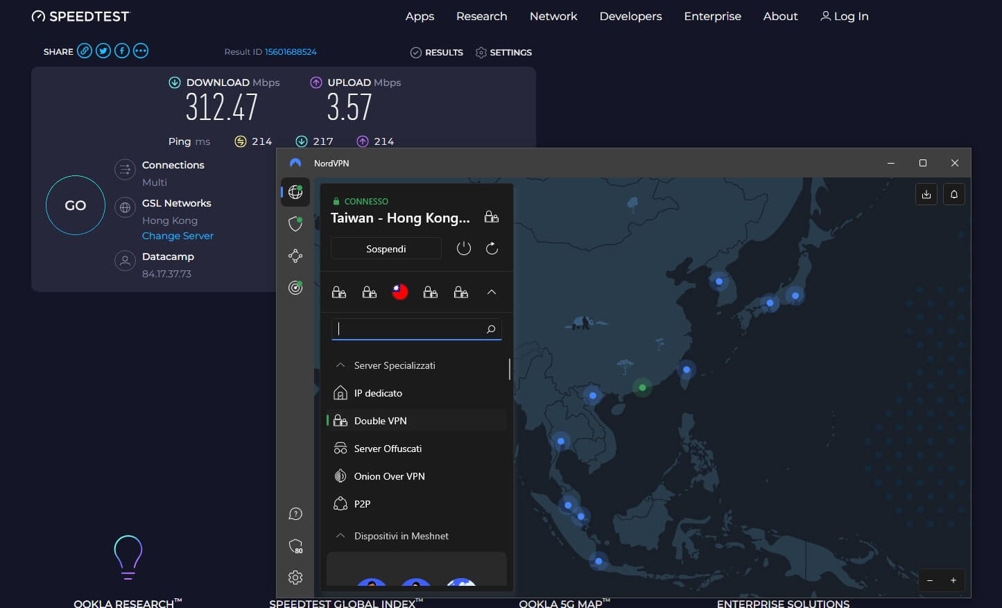Collapse Dispositivi in Meshnet section
Viewport: 1002px width, 608px height.
(340, 536)
